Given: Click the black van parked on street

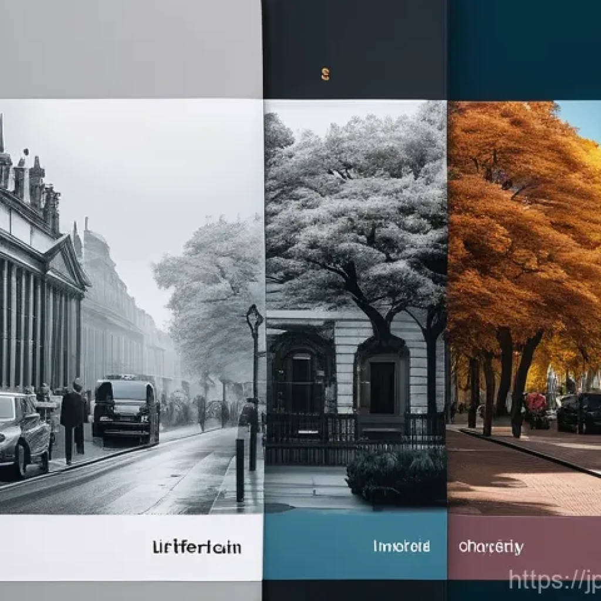Looking at the screenshot, I should point(126,408).
